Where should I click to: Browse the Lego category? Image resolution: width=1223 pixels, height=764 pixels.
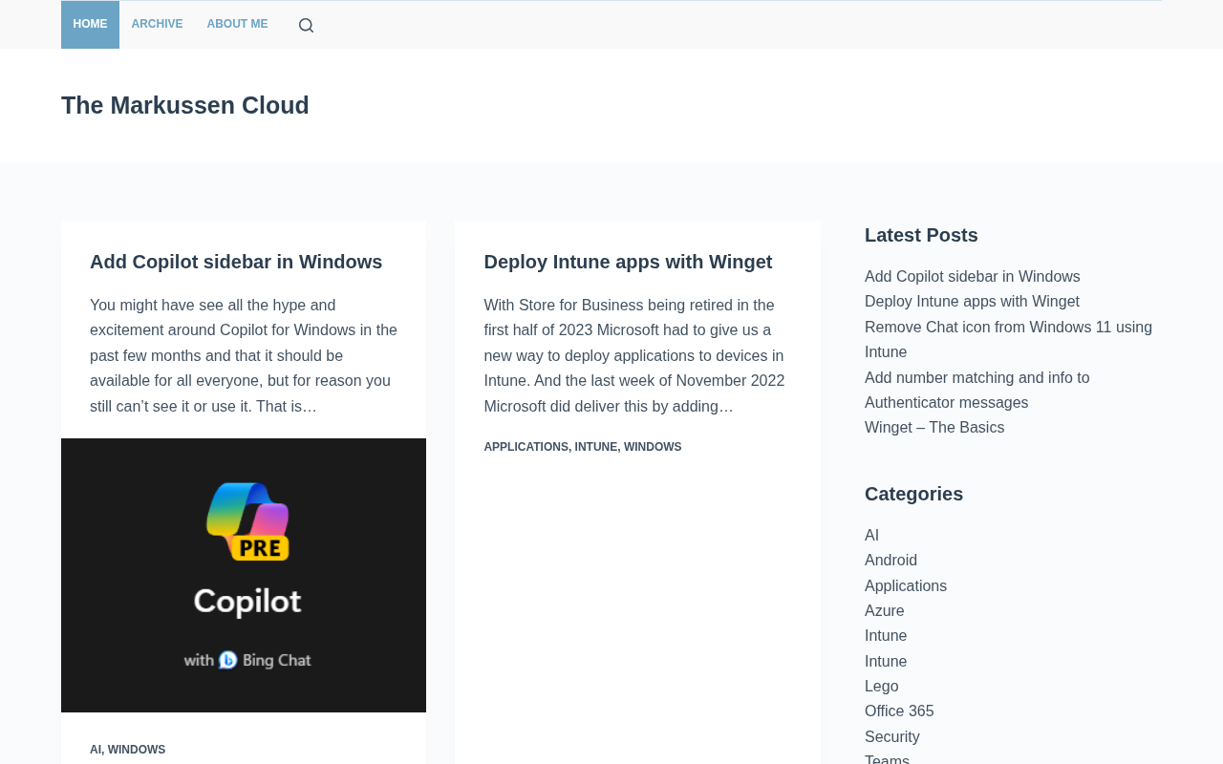[x=882, y=687]
